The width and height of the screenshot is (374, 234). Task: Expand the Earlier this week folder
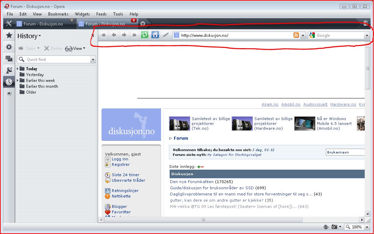[x=18, y=81]
